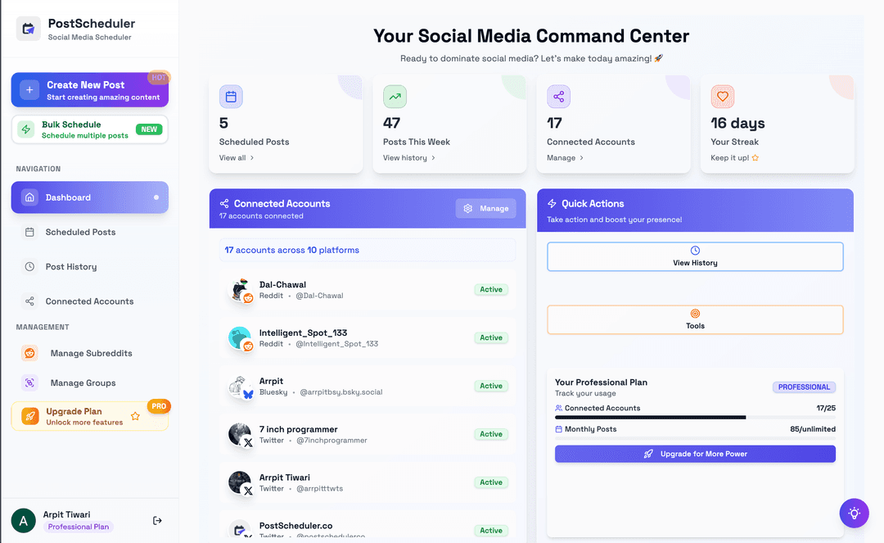Click the floating lightbulb button
The height and width of the screenshot is (543, 884).
[854, 513]
